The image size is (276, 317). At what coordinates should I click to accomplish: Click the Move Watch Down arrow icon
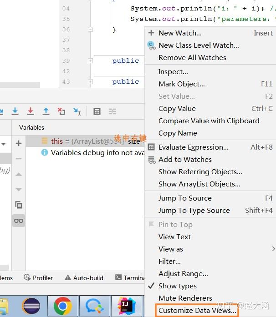[19, 190]
